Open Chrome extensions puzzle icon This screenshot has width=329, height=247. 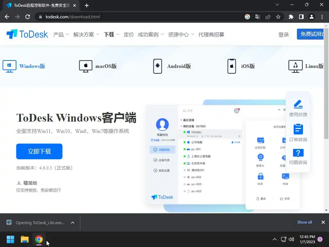click(291, 17)
